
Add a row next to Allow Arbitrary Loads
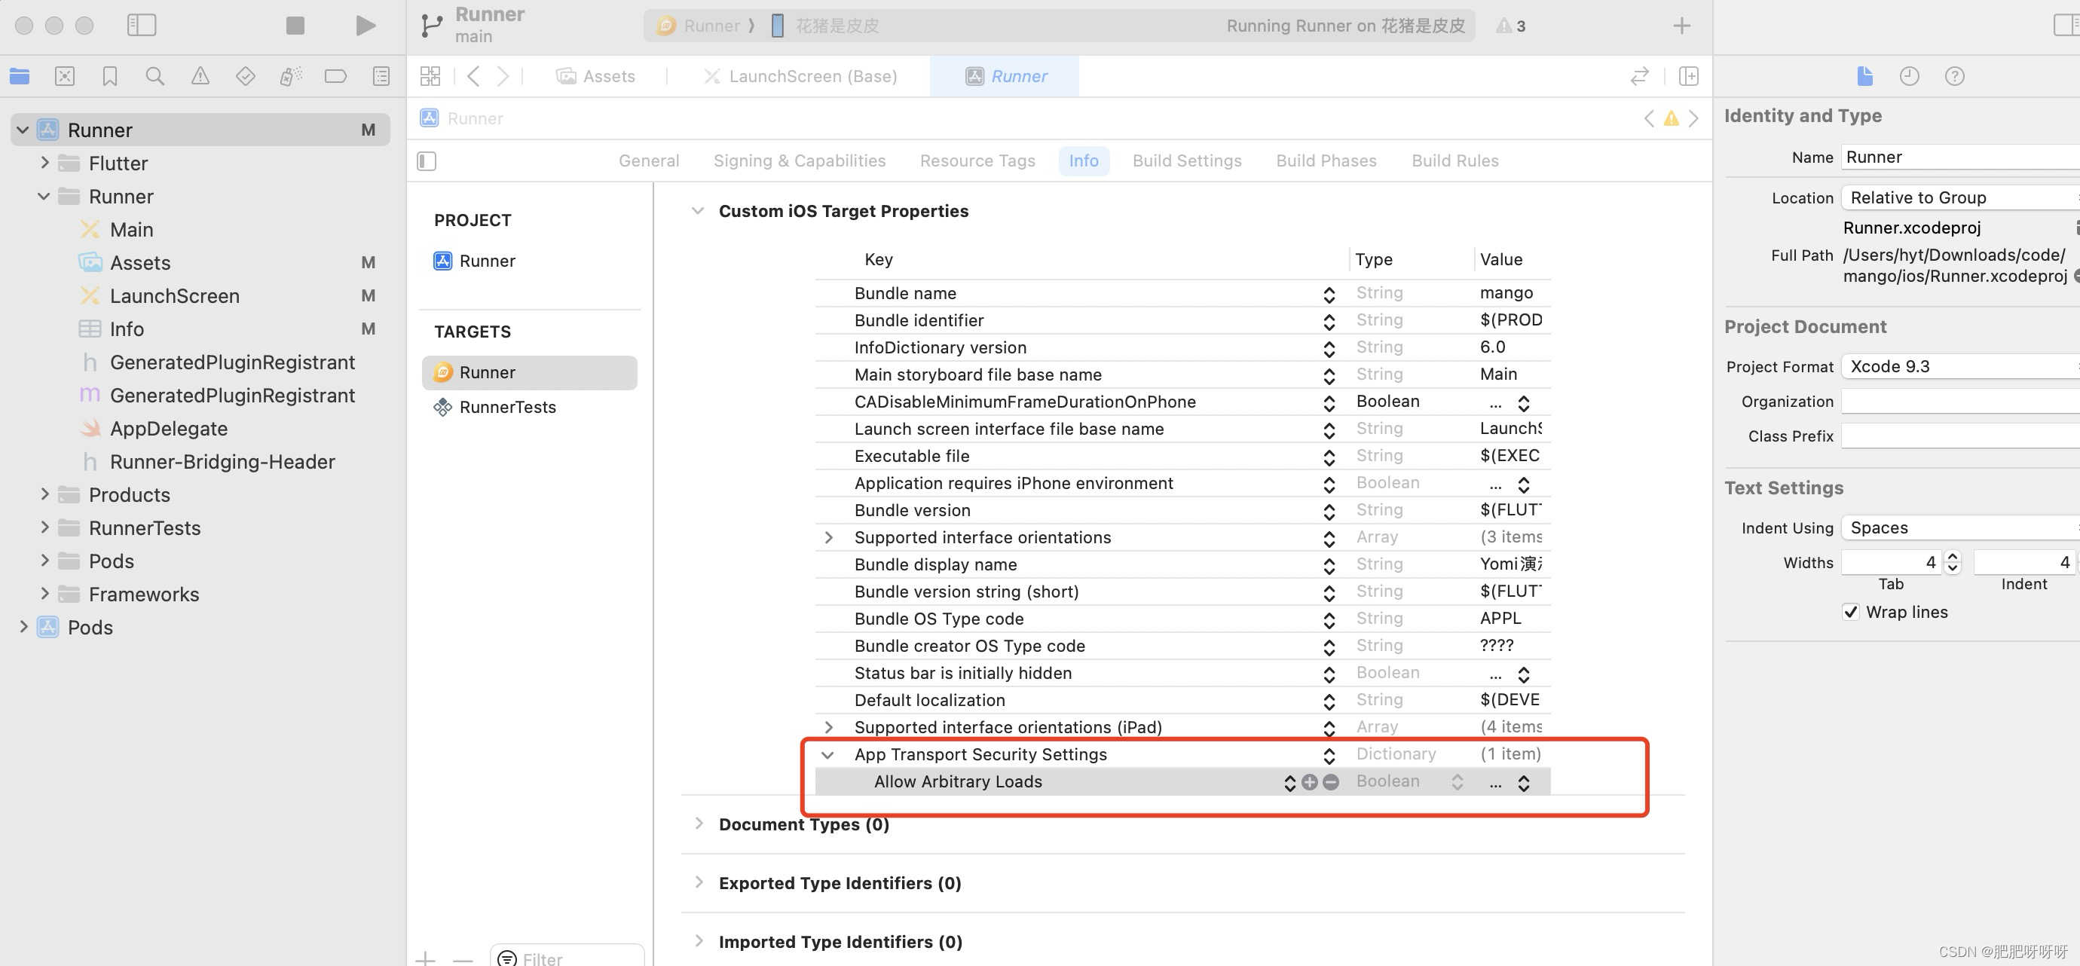(x=1309, y=782)
